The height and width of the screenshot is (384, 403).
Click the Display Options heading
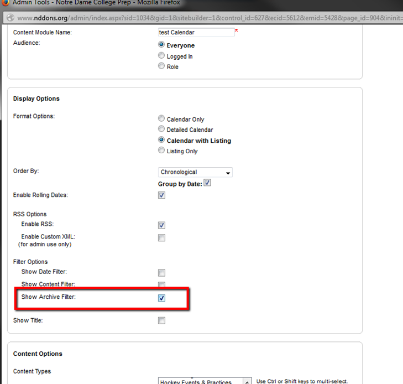[36, 98]
